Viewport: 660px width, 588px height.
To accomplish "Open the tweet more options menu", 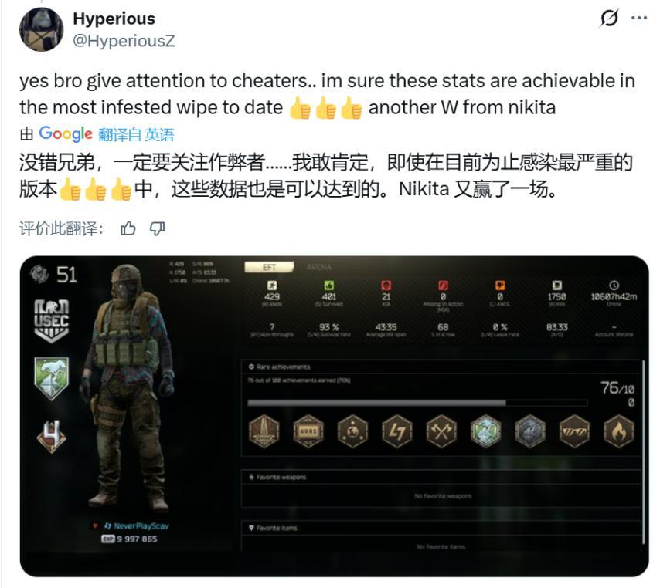I will [x=639, y=18].
